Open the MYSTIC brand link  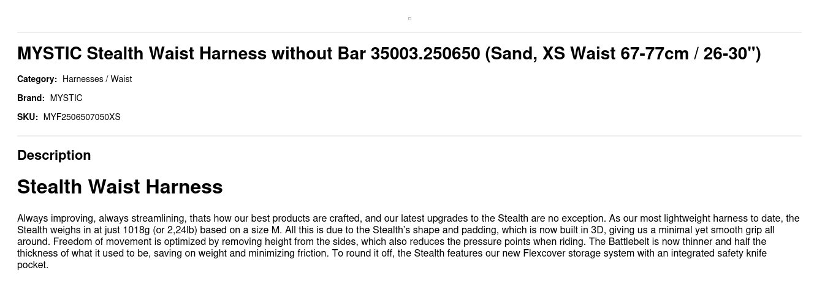tap(66, 98)
